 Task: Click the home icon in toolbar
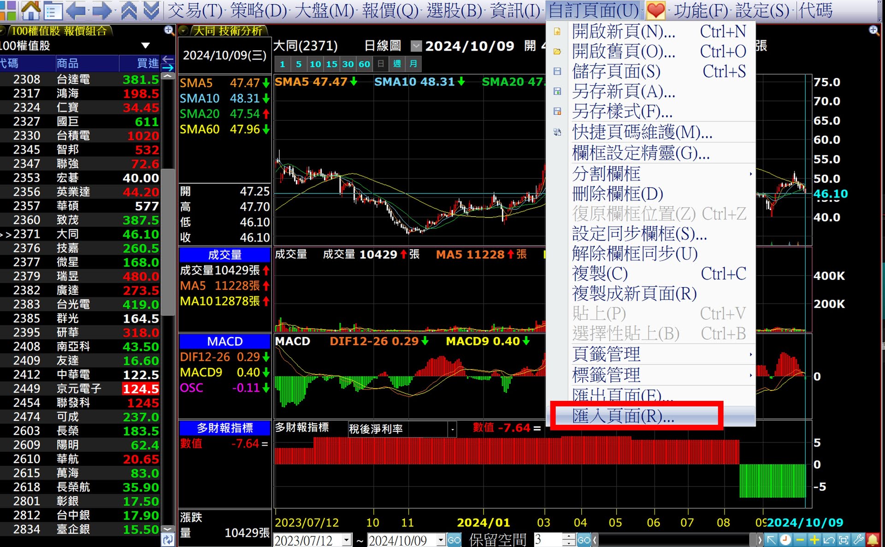coord(30,10)
